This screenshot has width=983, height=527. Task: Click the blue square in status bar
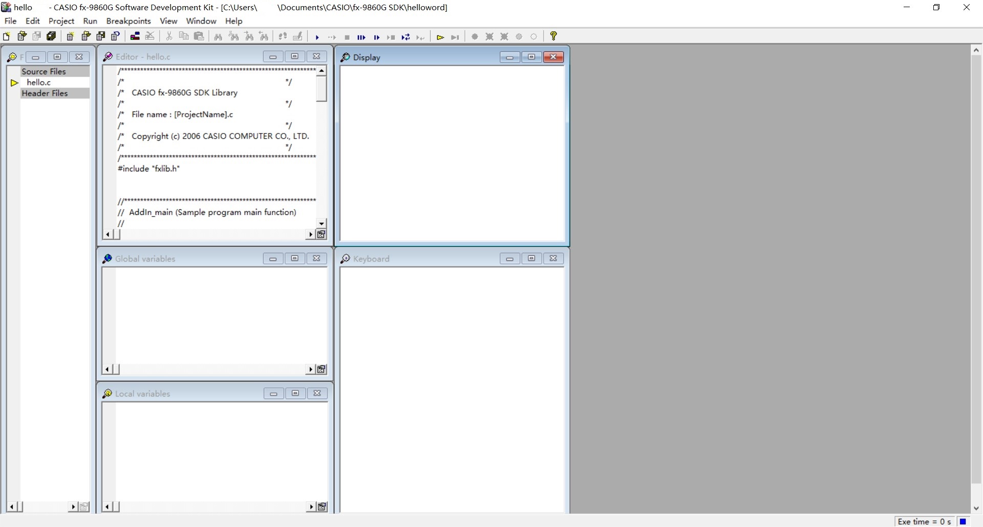[x=963, y=521]
